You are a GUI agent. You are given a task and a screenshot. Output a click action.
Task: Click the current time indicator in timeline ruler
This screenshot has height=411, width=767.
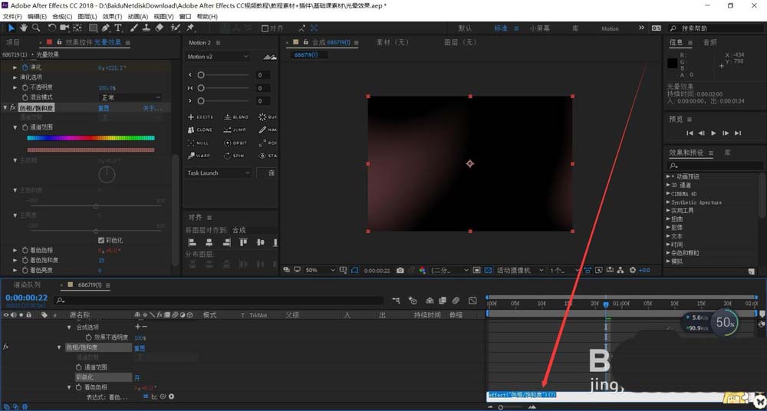click(x=606, y=304)
